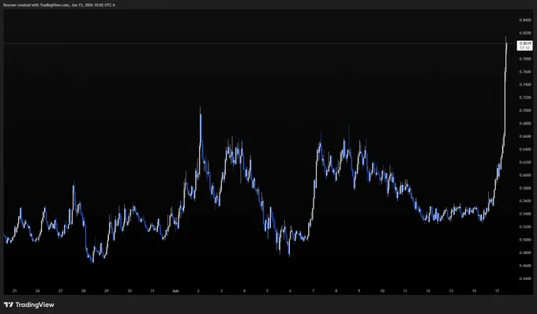537x314 pixels.
Task: Click the date label 4
Action: click(244, 291)
